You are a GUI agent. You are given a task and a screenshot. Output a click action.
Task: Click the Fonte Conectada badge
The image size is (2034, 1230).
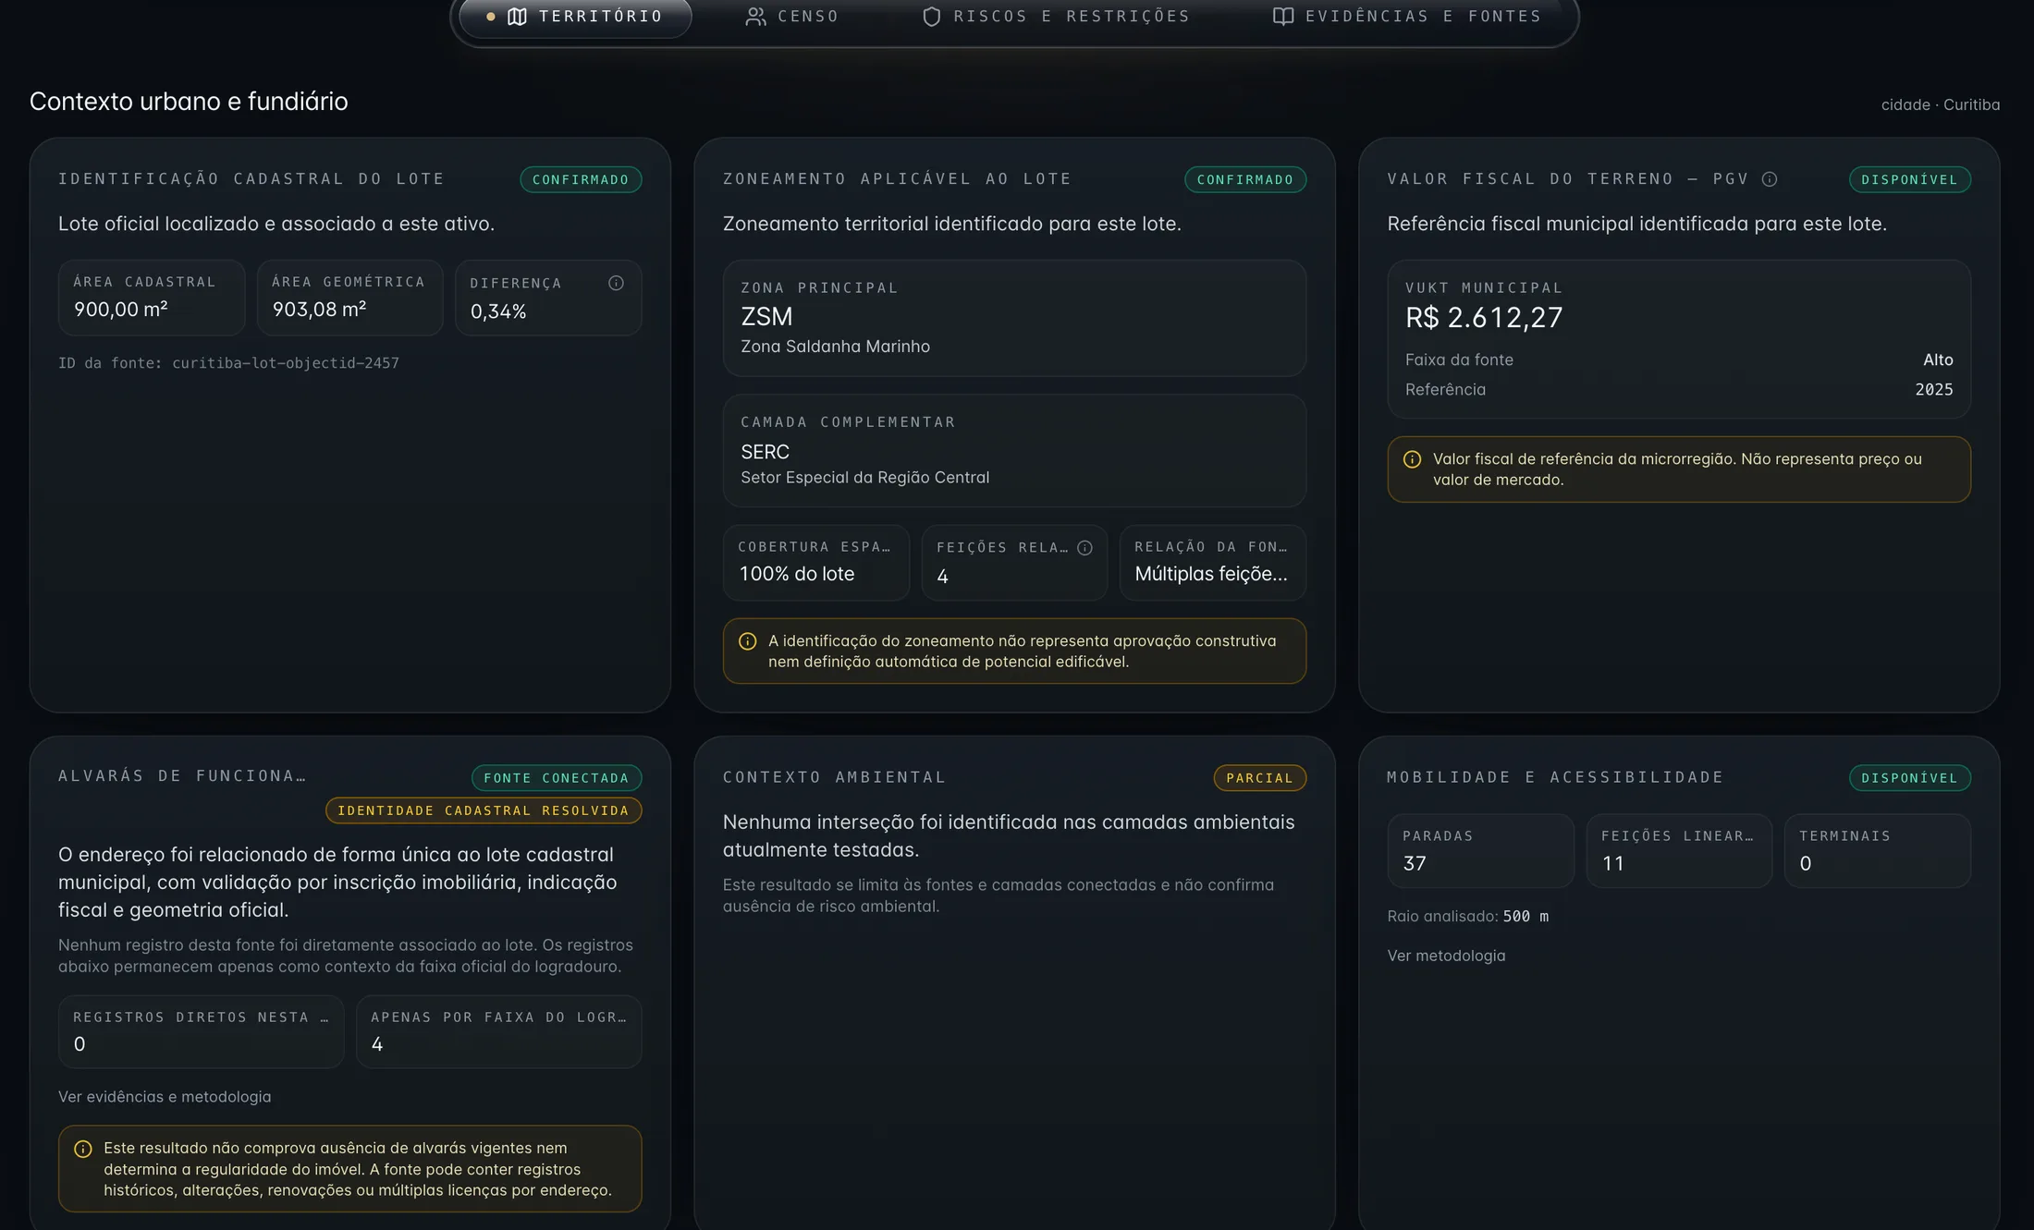click(557, 778)
